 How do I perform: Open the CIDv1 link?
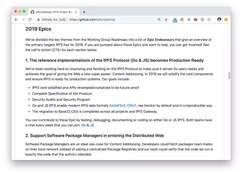point(131,106)
